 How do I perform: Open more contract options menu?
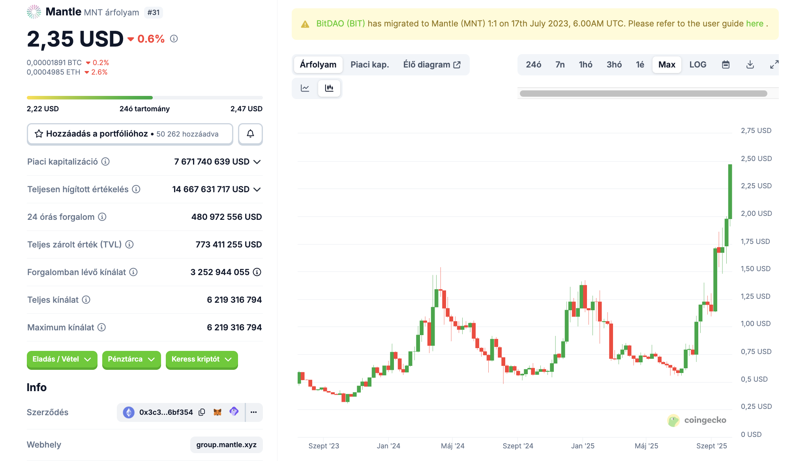point(254,412)
